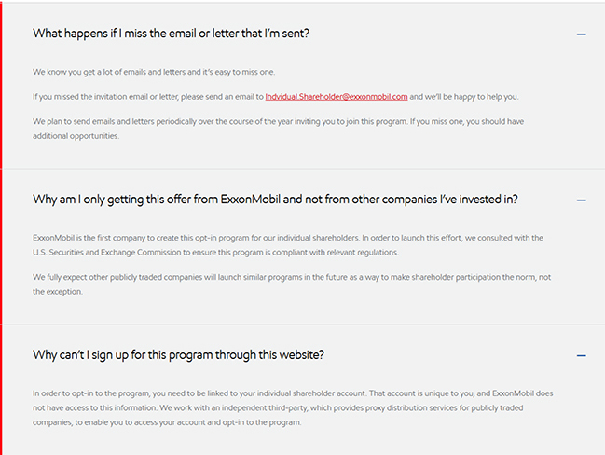605x455 pixels.
Task: Click the "ExxonMobil is the first company" paragraph
Action: (287, 239)
